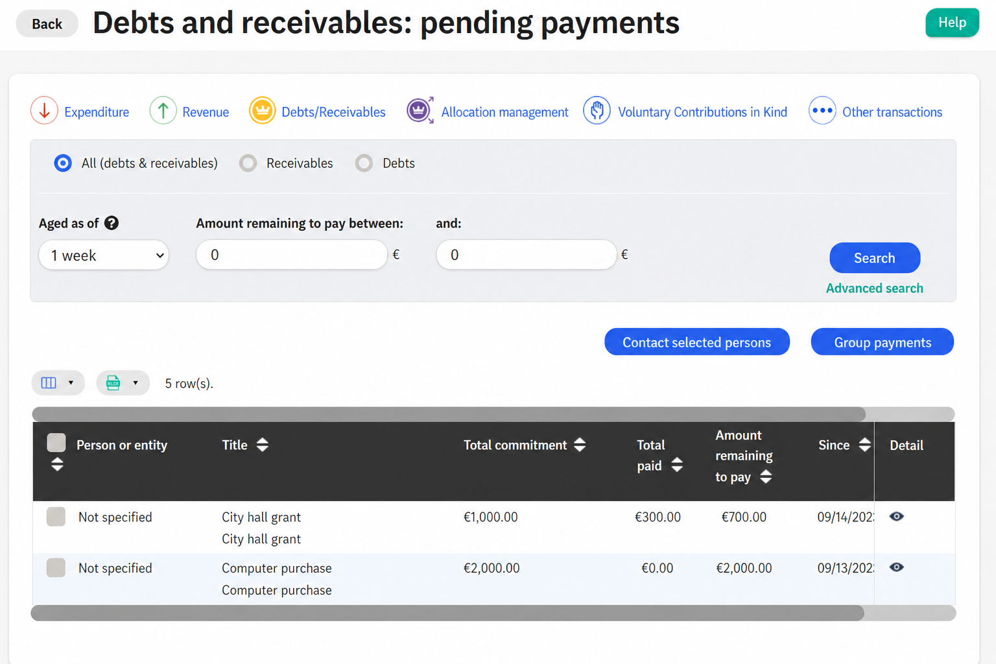The height and width of the screenshot is (664, 996).
Task: Open Allocation management purple crown icon
Action: click(x=420, y=110)
